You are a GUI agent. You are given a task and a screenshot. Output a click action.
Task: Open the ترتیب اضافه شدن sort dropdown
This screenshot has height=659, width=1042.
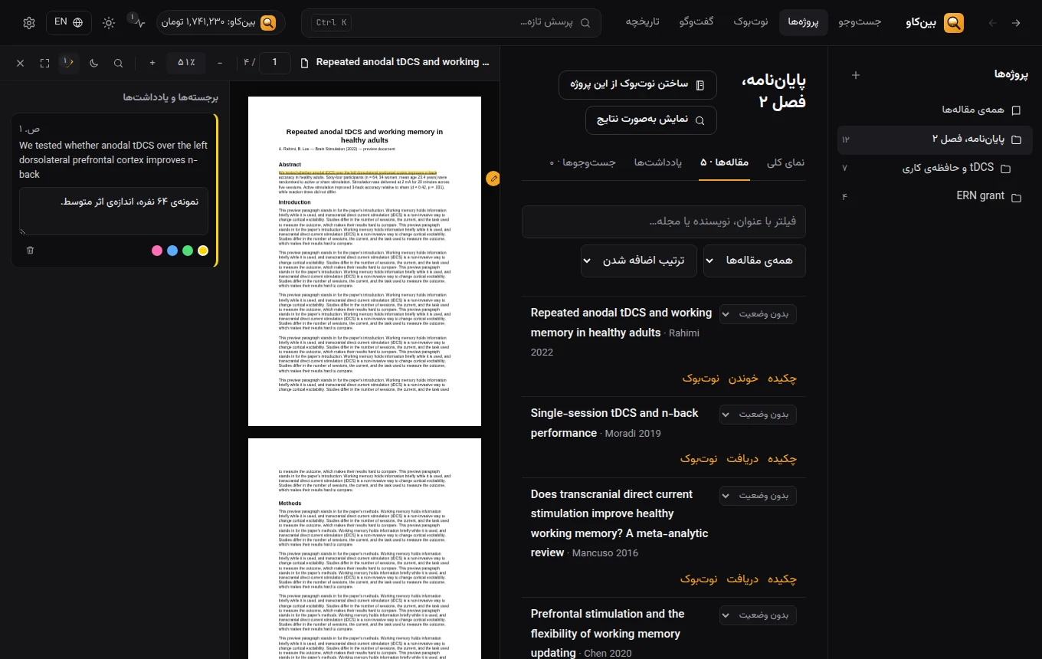click(639, 261)
